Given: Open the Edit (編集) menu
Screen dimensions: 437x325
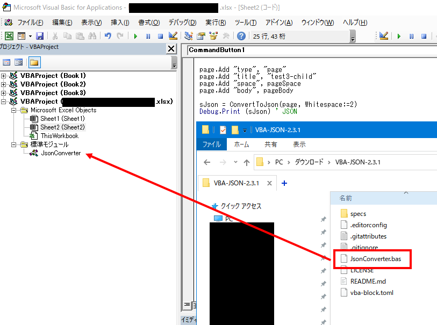Looking at the screenshot, I should click(x=62, y=22).
